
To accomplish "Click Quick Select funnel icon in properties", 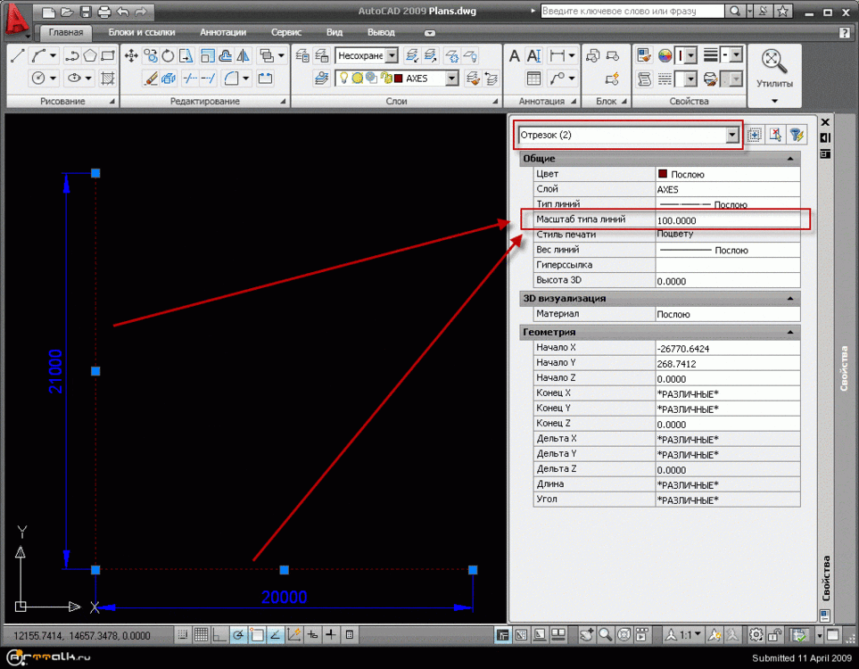I will tap(797, 135).
